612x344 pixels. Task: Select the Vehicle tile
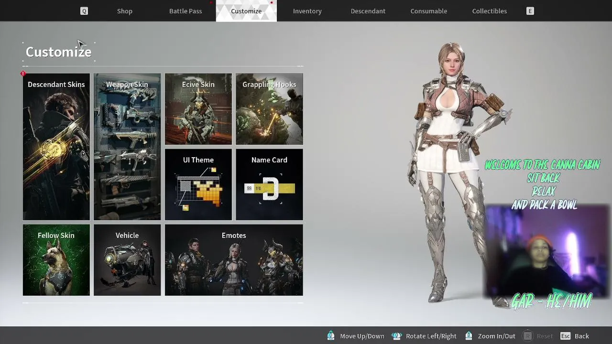[127, 260]
